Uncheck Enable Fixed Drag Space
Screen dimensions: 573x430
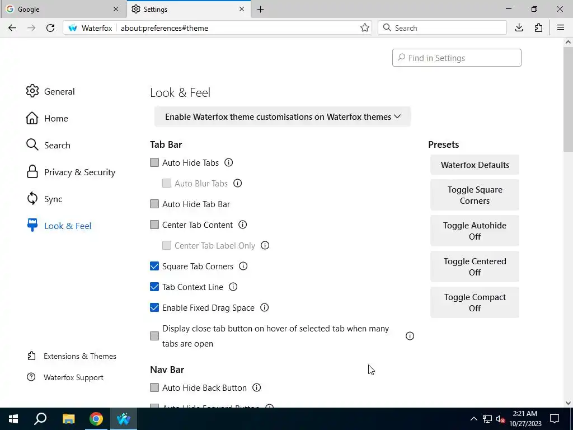click(x=154, y=307)
